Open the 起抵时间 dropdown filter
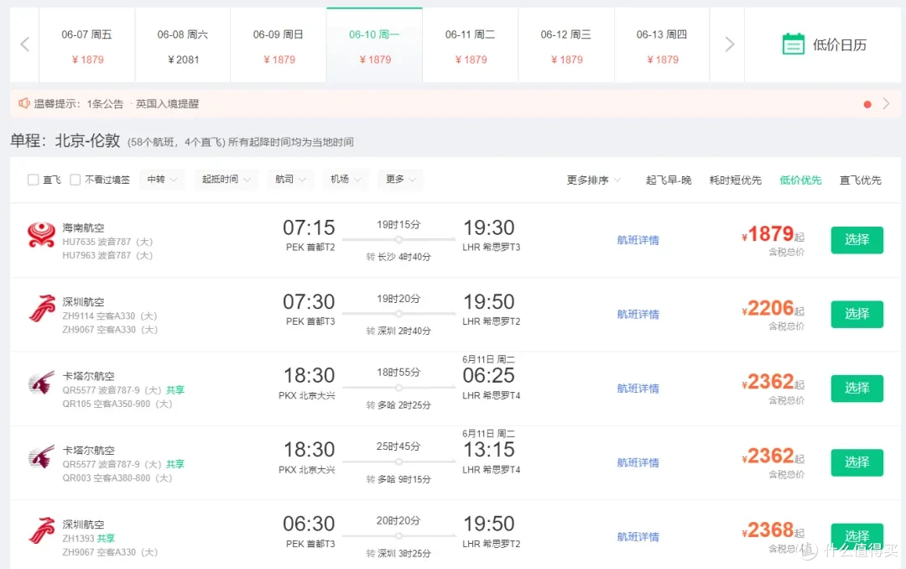 (226, 180)
